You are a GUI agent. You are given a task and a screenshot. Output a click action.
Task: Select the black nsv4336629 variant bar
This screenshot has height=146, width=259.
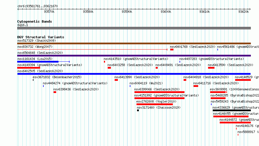232,110
